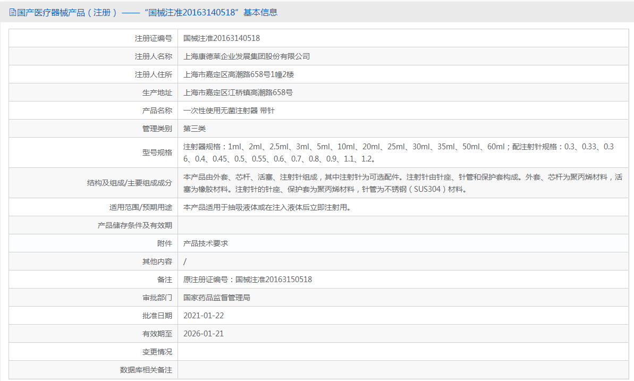Click the label "备注"

(165, 280)
